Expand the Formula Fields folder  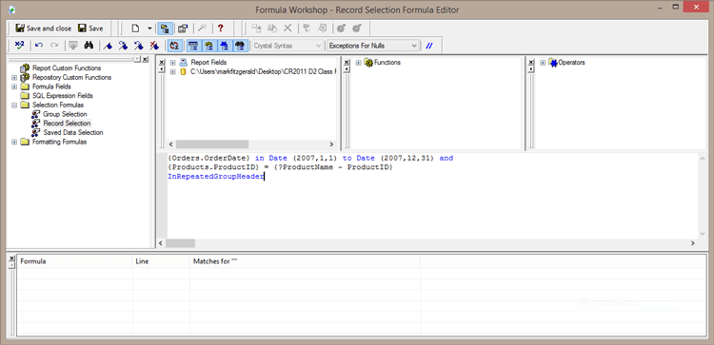pos(14,86)
